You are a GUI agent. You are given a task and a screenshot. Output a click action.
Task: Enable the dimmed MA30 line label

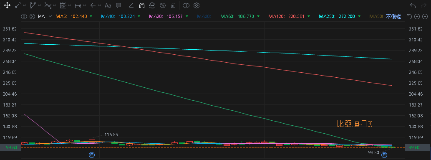tap(204, 17)
